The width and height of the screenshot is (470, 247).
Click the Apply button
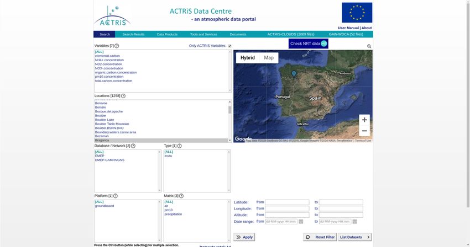tap(244, 237)
